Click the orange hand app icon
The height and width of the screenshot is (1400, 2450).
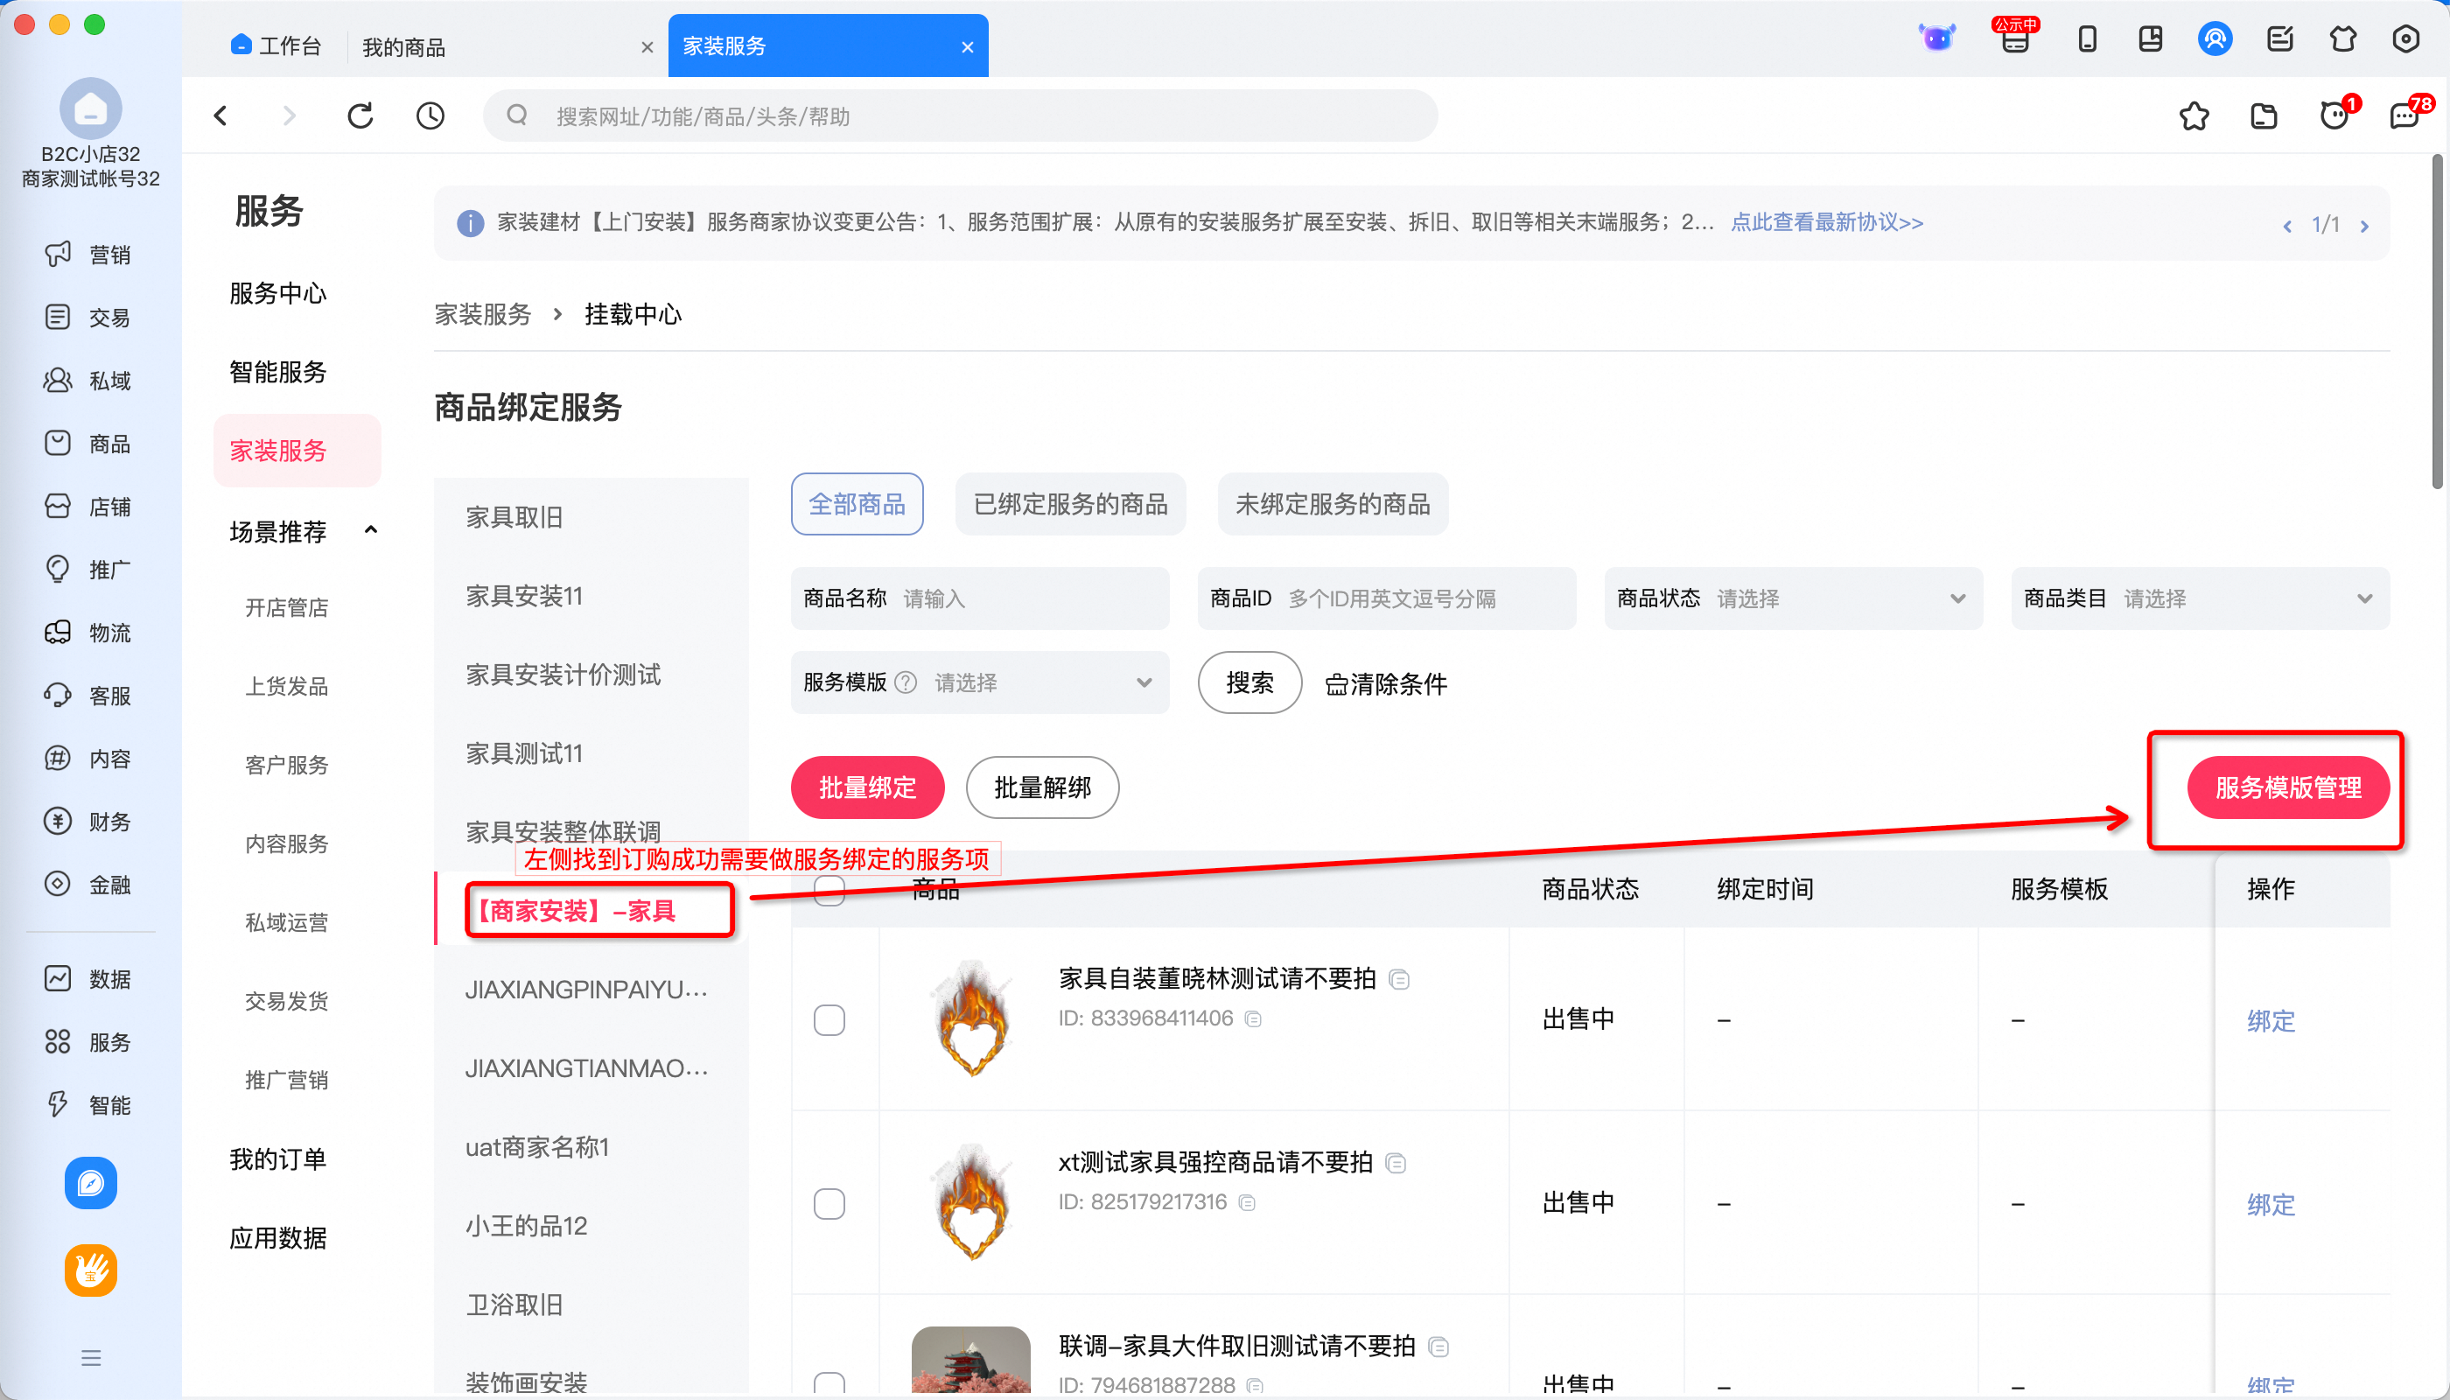tap(90, 1270)
